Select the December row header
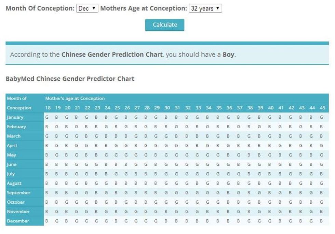Image resolution: width=335 pixels, height=234 pixels. pos(18,221)
